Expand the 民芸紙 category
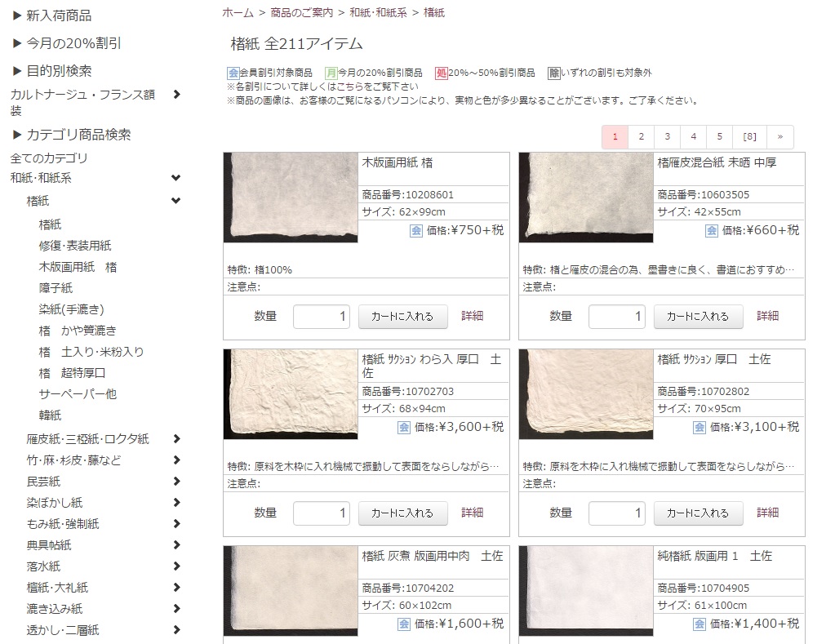 177,482
